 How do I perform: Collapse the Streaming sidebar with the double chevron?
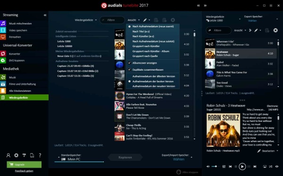pos(45,15)
